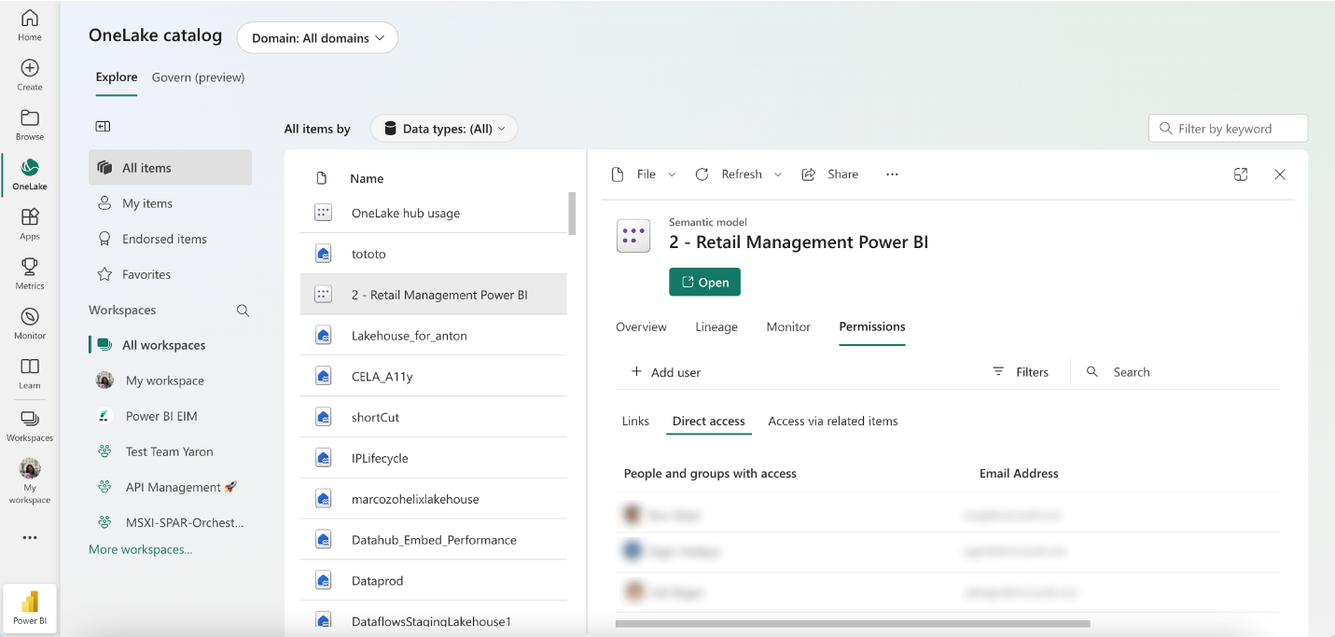Show more options ellipsis in left rail

point(30,538)
